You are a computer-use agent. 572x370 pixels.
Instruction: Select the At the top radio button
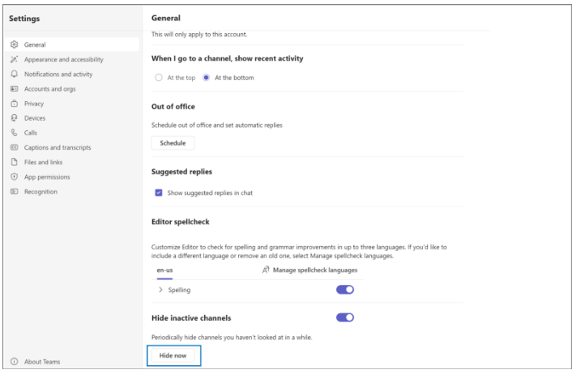pyautogui.click(x=159, y=78)
